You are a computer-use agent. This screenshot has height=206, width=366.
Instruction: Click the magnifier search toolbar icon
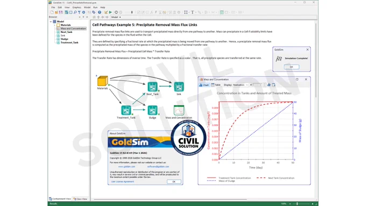(x=75, y=12)
